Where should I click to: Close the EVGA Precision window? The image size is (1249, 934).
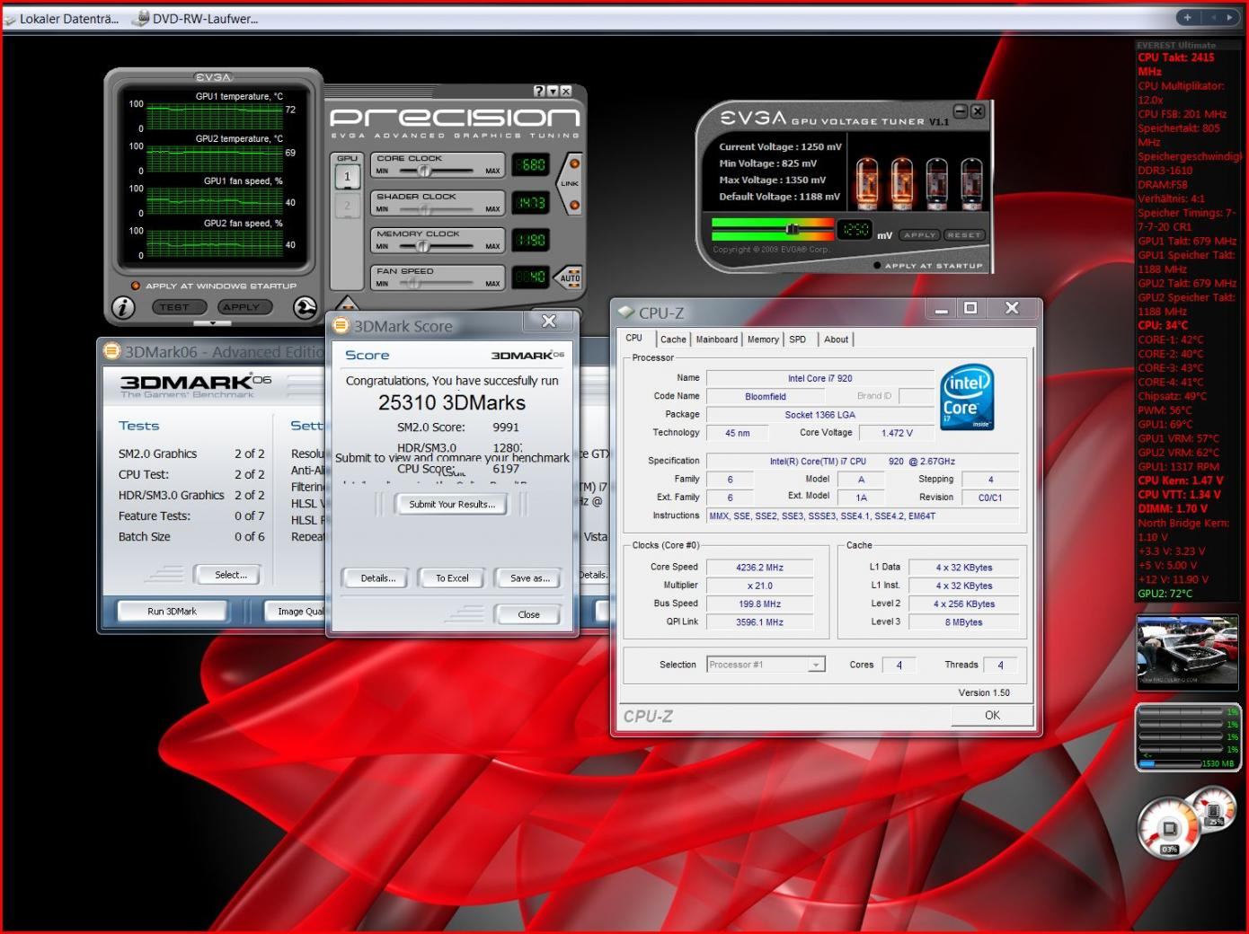(565, 91)
